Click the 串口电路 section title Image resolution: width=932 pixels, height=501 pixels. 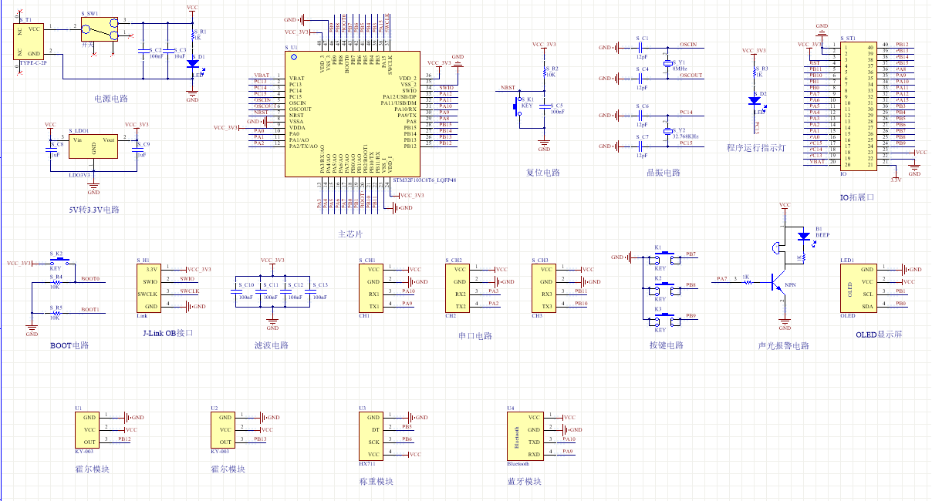[x=474, y=336]
